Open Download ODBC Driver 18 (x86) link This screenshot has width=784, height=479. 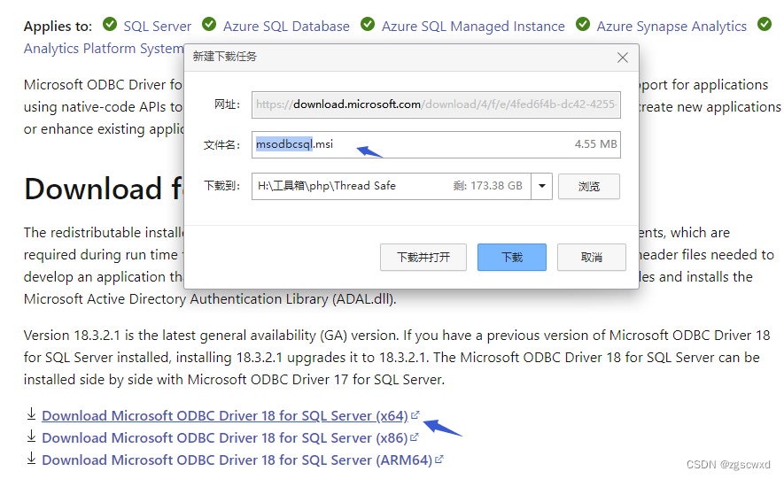225,437
